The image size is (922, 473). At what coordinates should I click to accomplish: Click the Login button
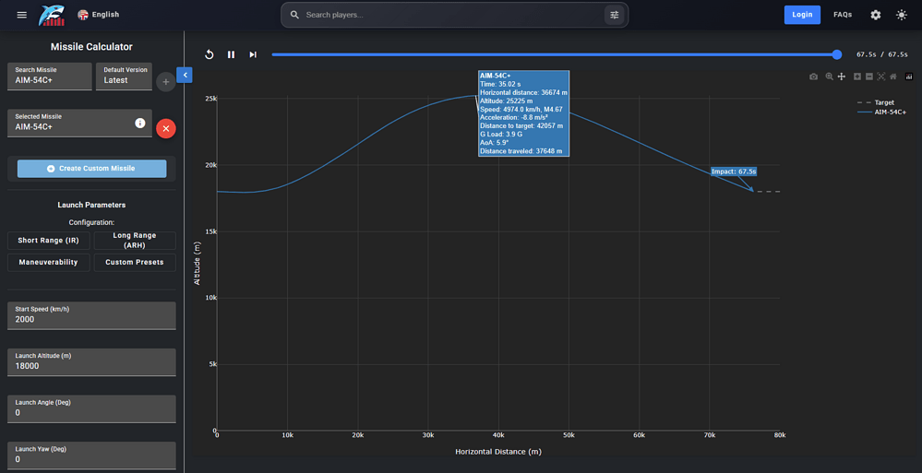[802, 15]
